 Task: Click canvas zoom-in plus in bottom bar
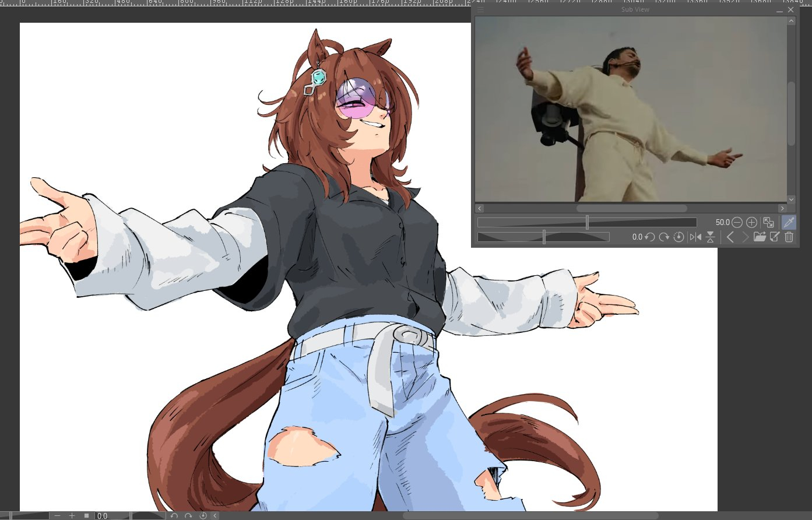[72, 516]
